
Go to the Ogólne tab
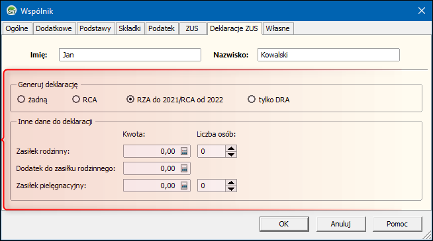click(x=17, y=28)
